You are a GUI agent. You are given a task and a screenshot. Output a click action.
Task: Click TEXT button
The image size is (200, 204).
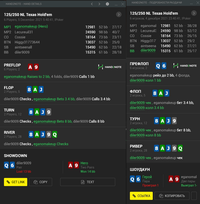88,182
